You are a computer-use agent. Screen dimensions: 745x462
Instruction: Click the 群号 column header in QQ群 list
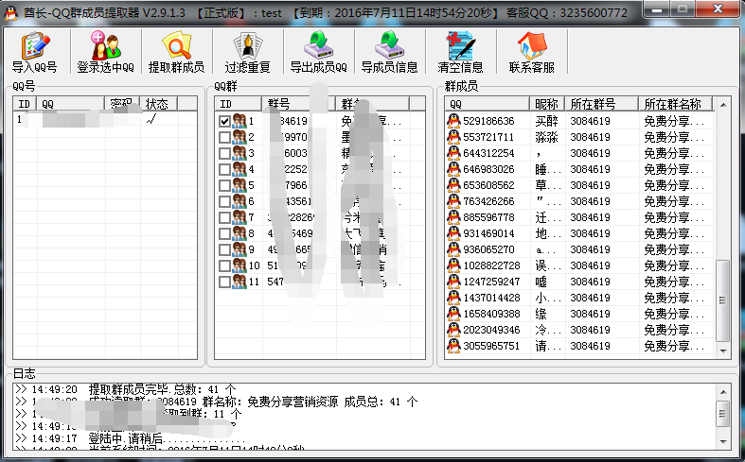298,103
